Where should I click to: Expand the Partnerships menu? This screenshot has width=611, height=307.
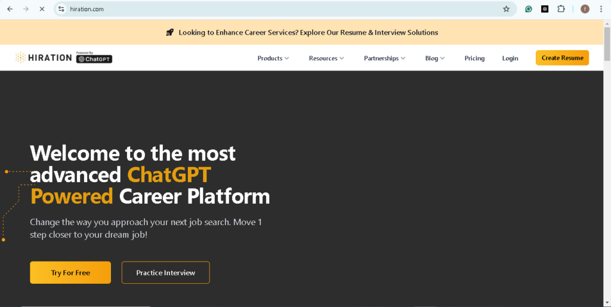[x=385, y=58]
